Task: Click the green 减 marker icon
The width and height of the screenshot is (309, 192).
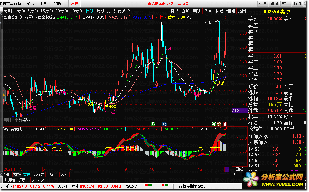Action: 214,124
